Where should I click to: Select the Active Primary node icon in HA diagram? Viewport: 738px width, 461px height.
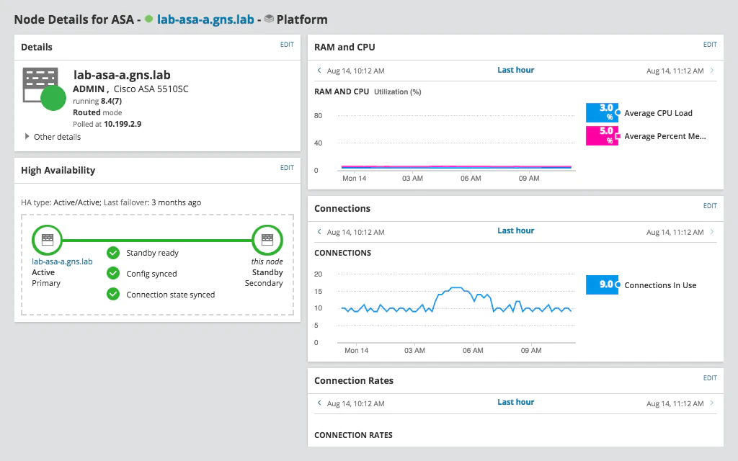click(x=47, y=240)
